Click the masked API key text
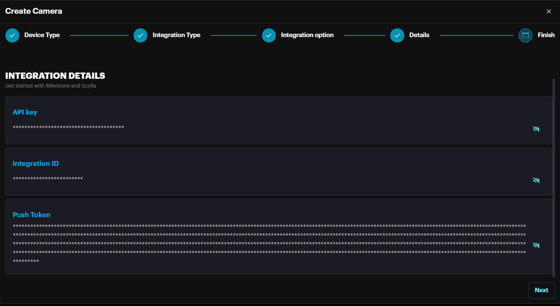 tap(68, 128)
